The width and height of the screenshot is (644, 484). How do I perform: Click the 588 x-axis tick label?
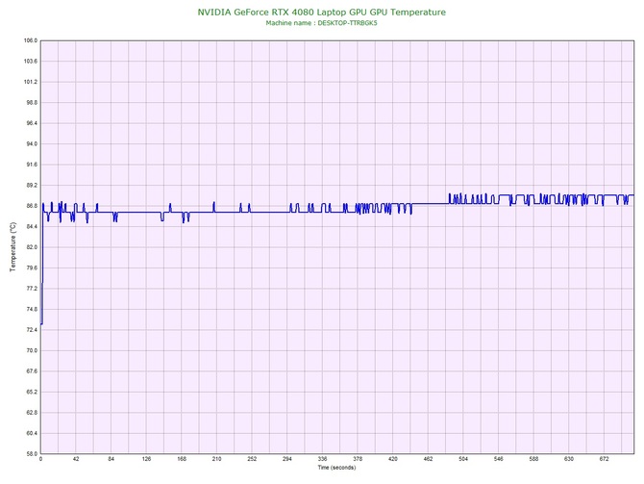pos(533,459)
